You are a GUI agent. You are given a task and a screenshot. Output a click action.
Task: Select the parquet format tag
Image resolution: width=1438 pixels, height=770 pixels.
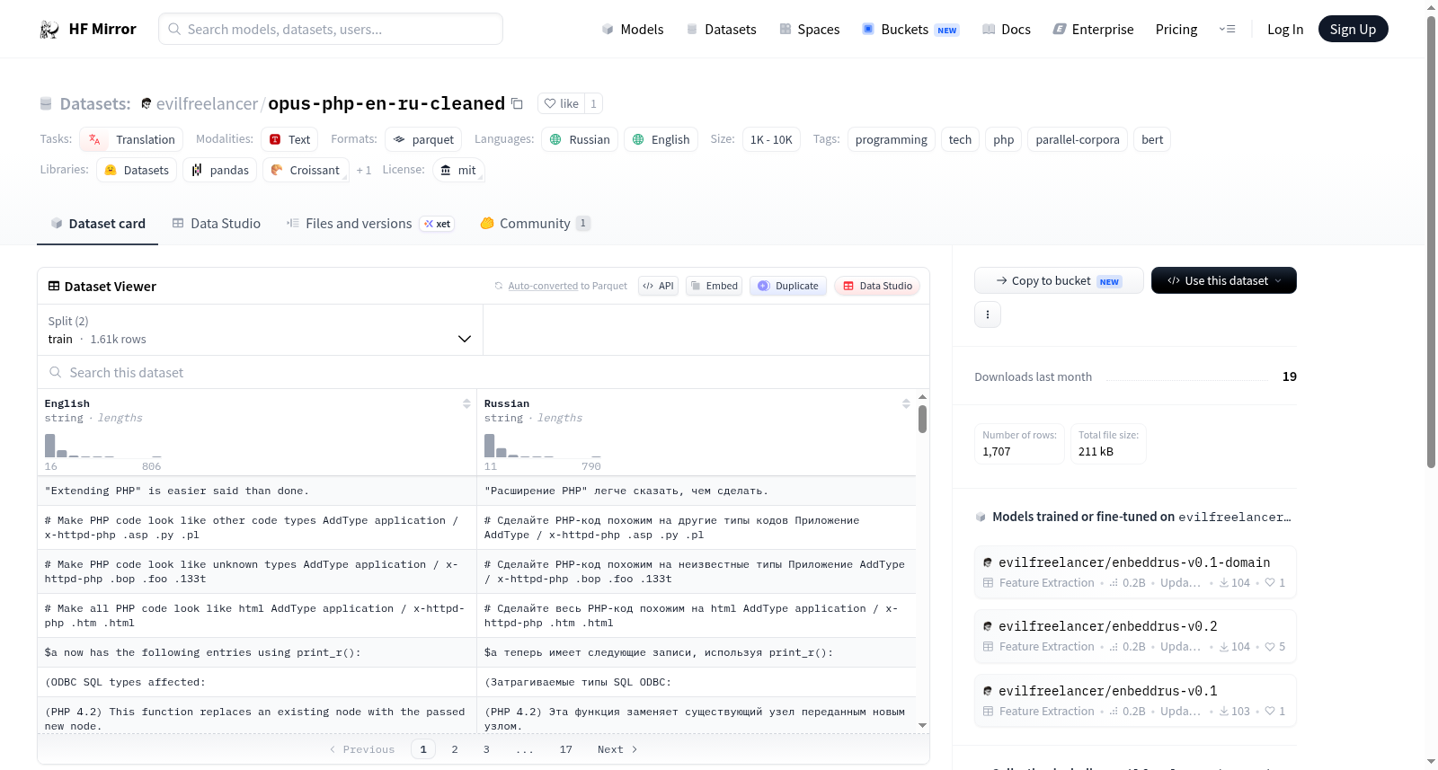click(x=423, y=139)
